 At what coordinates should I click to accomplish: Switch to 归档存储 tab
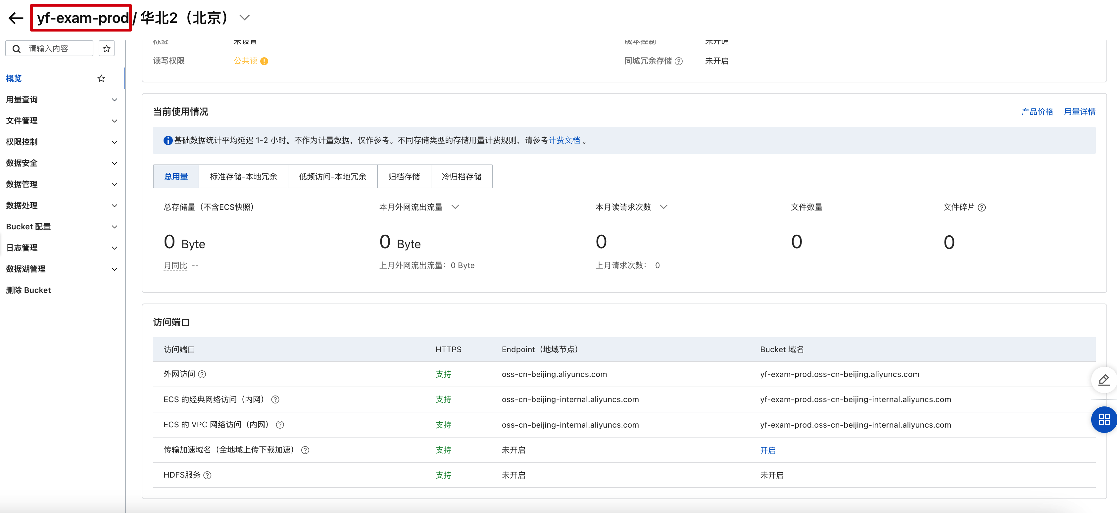[404, 176]
